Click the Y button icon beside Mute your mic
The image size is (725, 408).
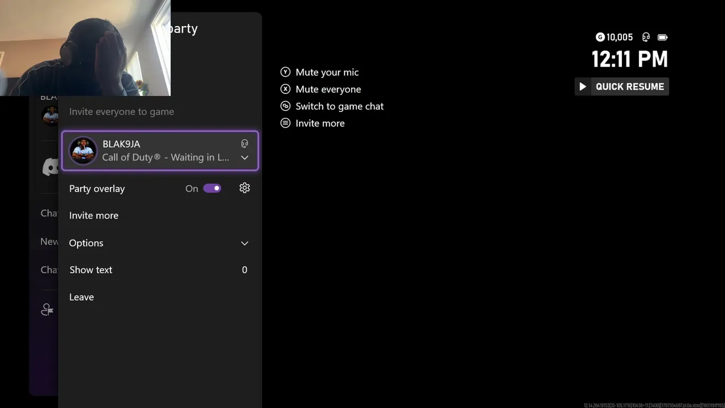[285, 72]
